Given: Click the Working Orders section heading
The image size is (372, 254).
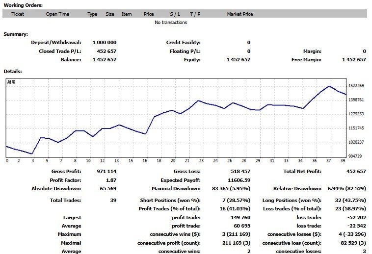Looking at the screenshot, I should [x=23, y=5].
